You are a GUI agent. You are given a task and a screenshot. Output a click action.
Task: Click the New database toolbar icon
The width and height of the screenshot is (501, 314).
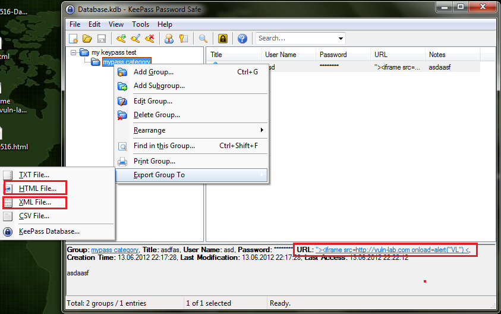pyautogui.click(x=74, y=39)
